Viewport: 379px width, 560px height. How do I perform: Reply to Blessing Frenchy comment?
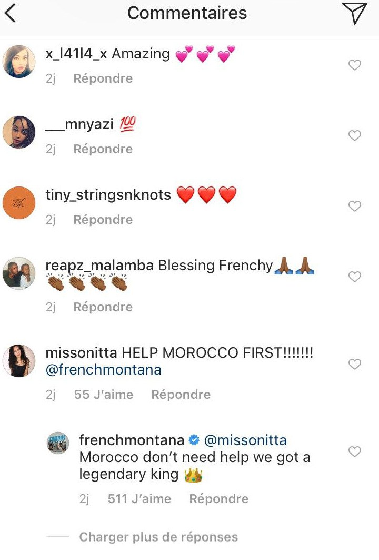tap(103, 307)
